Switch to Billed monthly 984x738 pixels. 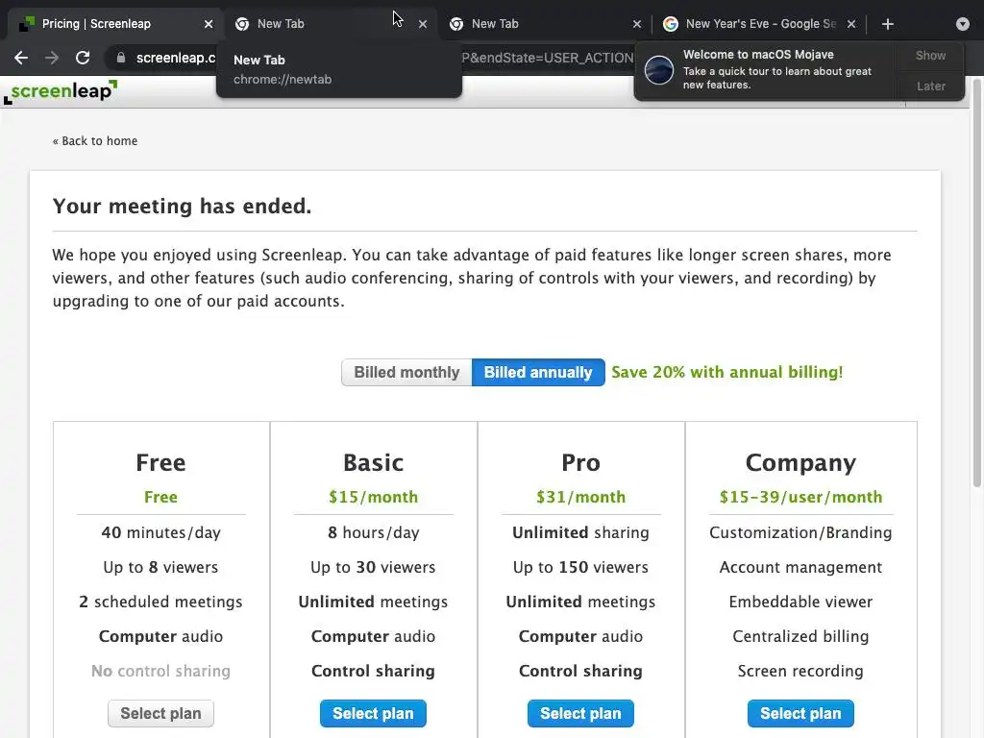tap(406, 373)
